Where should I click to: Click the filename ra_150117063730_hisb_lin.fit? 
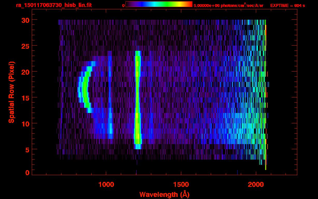click(54, 5)
